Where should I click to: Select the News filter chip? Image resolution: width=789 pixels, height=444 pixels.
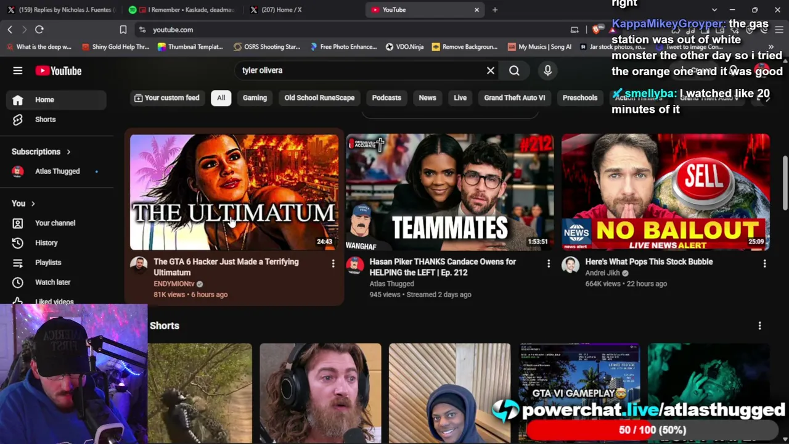(x=427, y=98)
